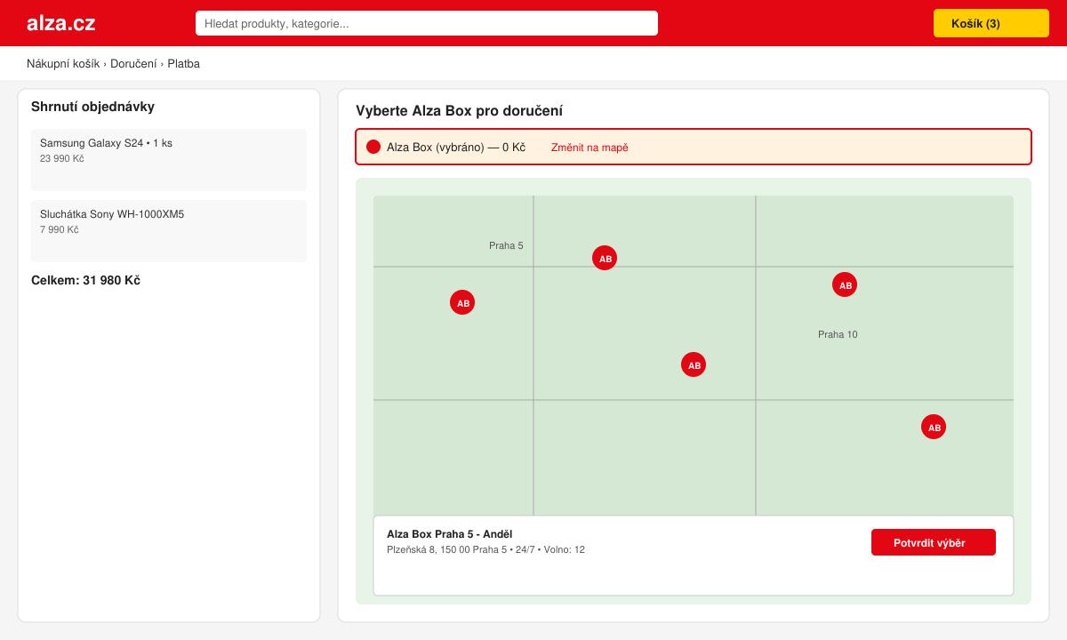Open the Doručení breadcrumb step
This screenshot has width=1067, height=640.
click(x=133, y=64)
